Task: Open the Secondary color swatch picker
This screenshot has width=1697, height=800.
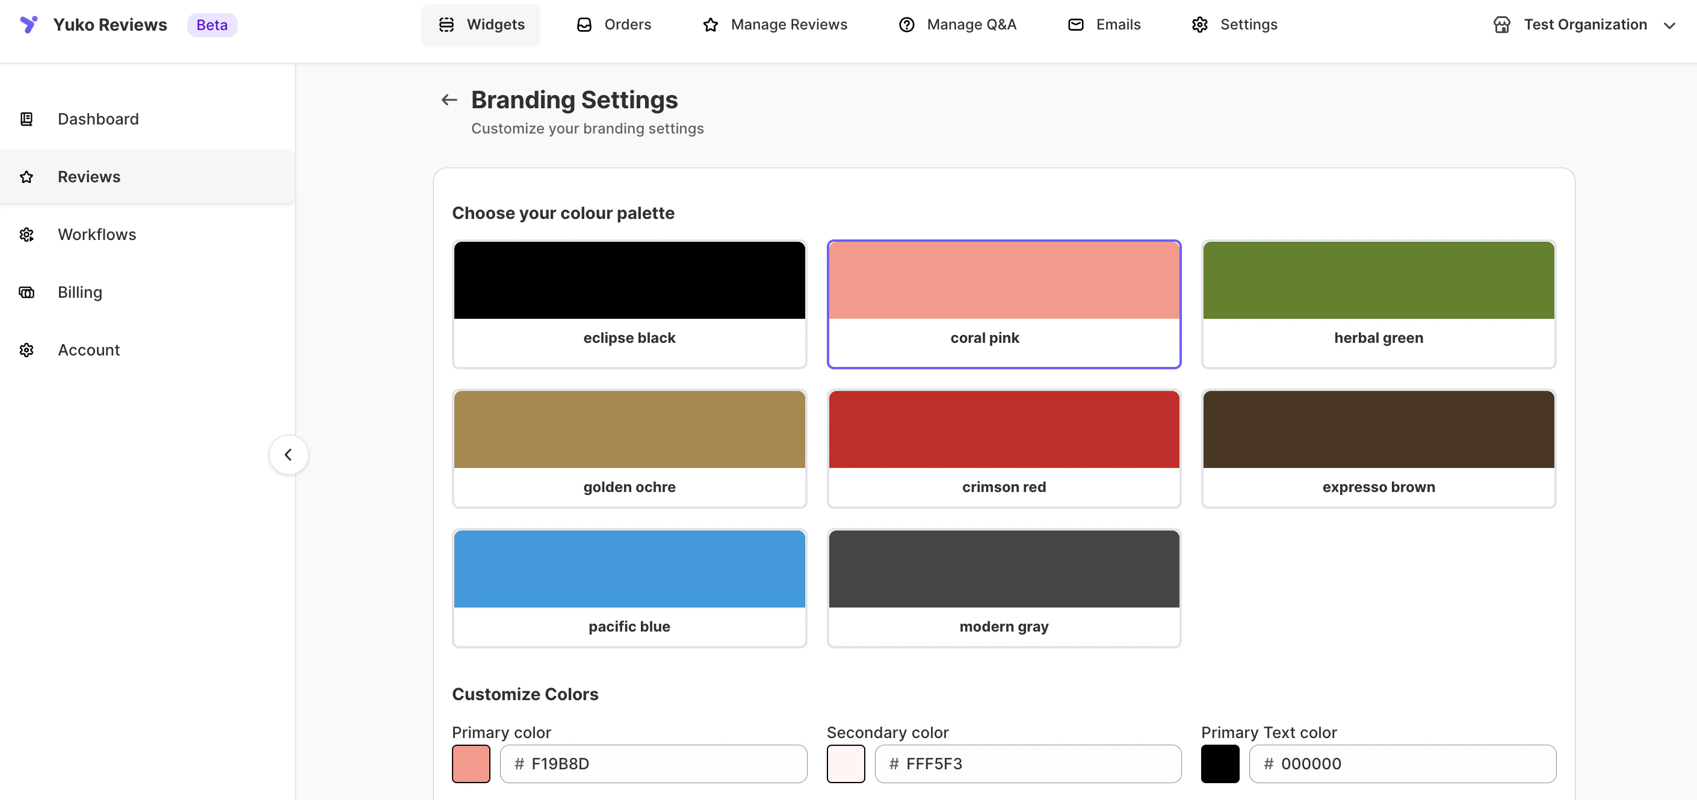Action: [x=846, y=763]
